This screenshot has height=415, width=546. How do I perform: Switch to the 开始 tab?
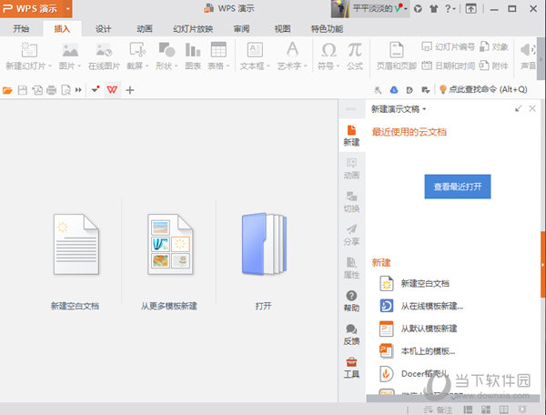tap(21, 29)
